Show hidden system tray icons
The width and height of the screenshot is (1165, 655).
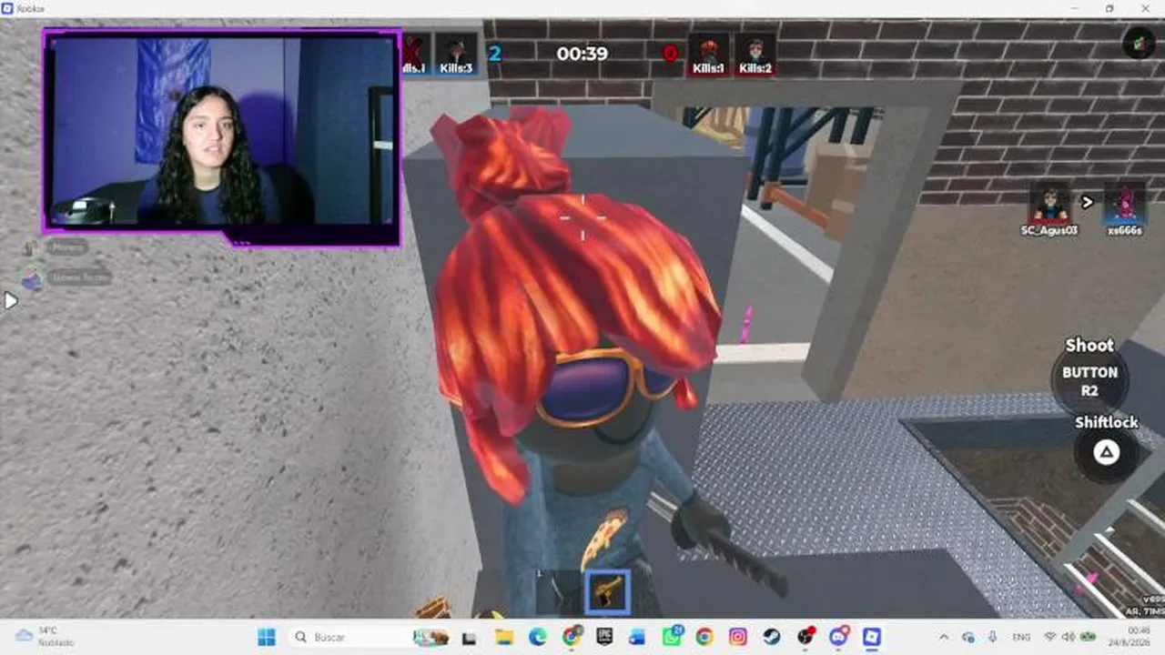pos(944,637)
